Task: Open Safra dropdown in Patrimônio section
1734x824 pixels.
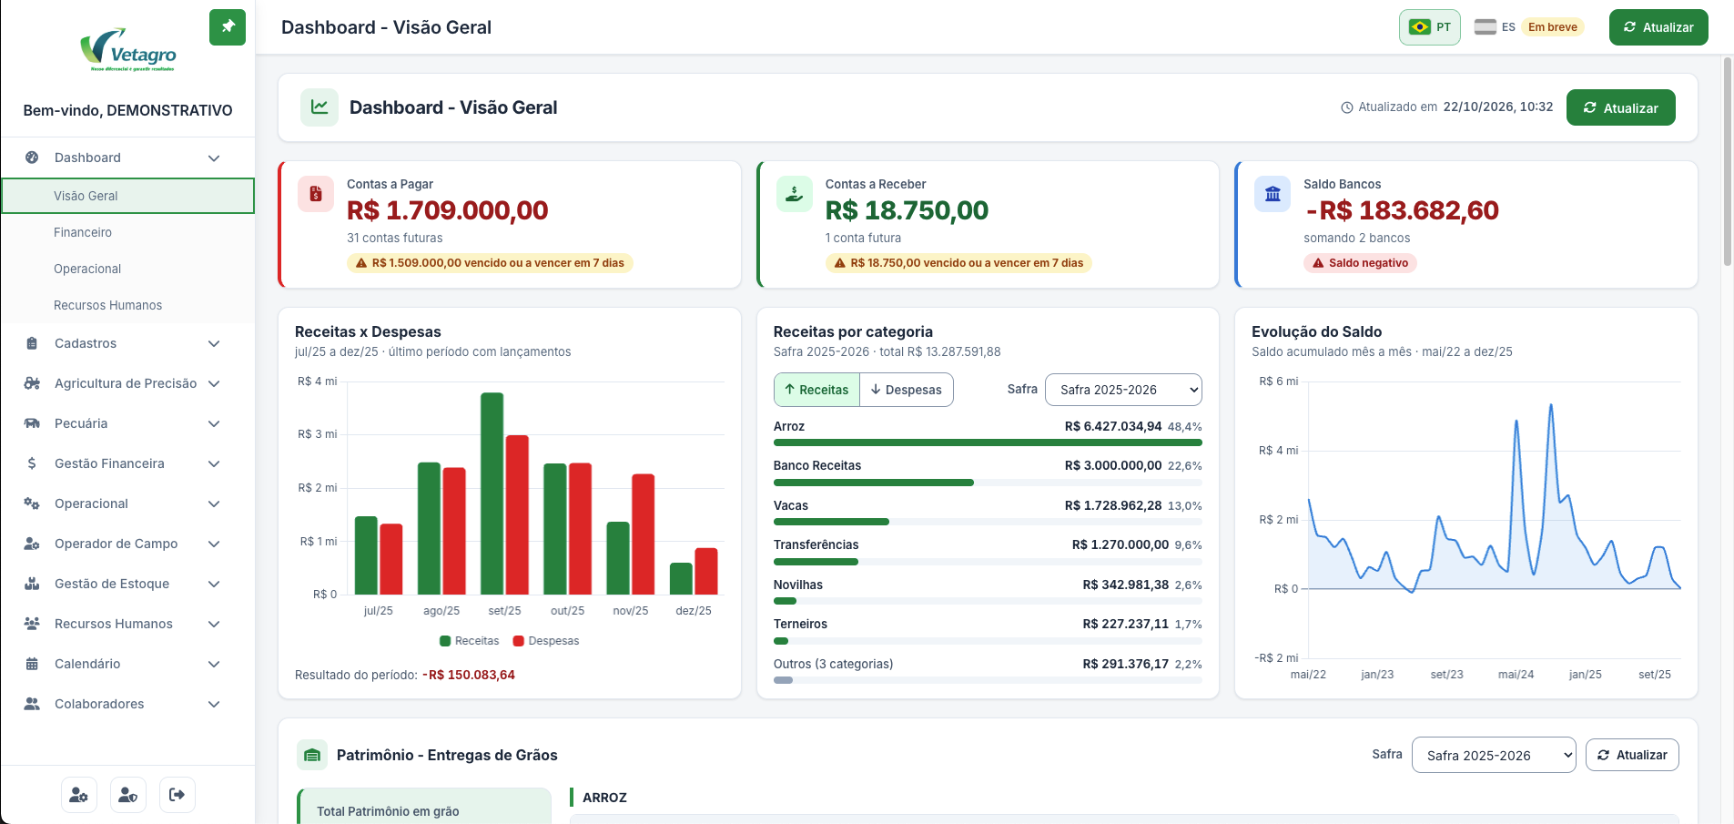Action: pyautogui.click(x=1494, y=755)
